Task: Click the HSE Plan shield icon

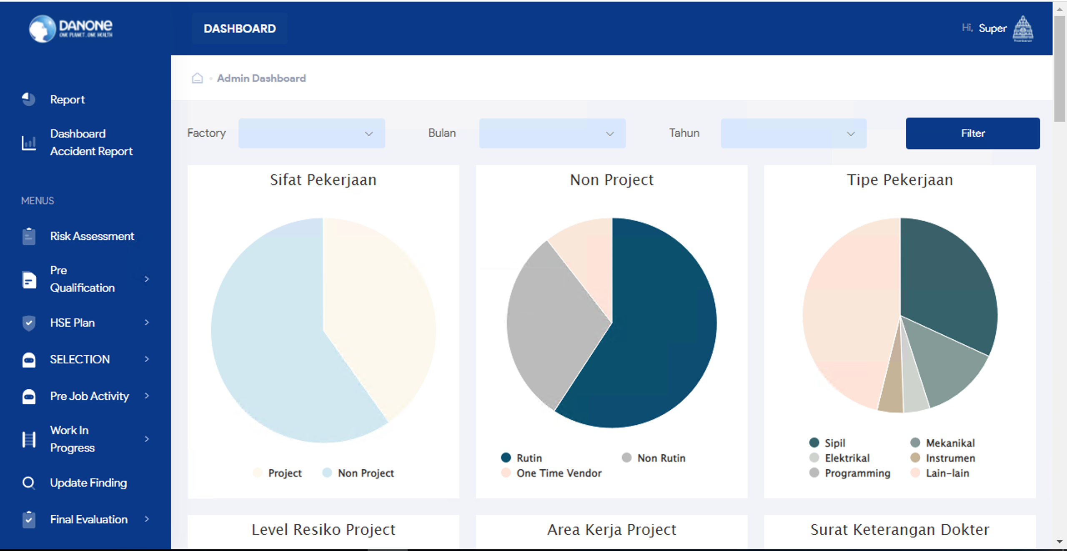Action: 28,323
